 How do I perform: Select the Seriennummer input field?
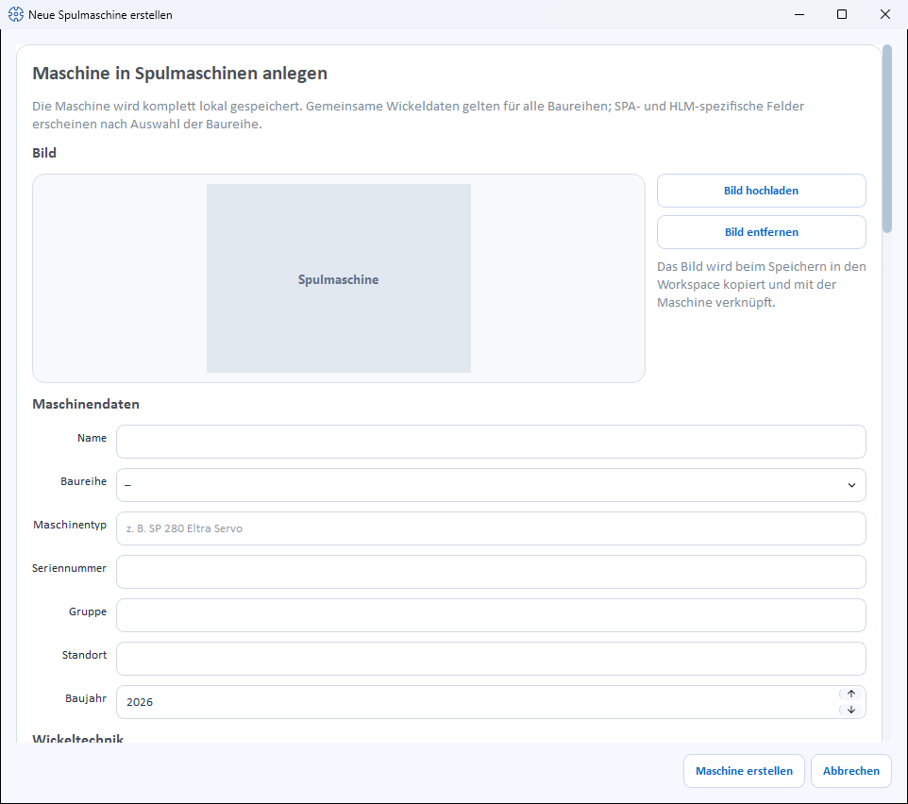click(x=491, y=572)
